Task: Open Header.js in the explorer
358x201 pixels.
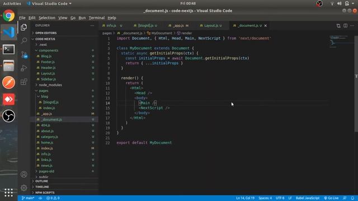Action: [x=48, y=68]
